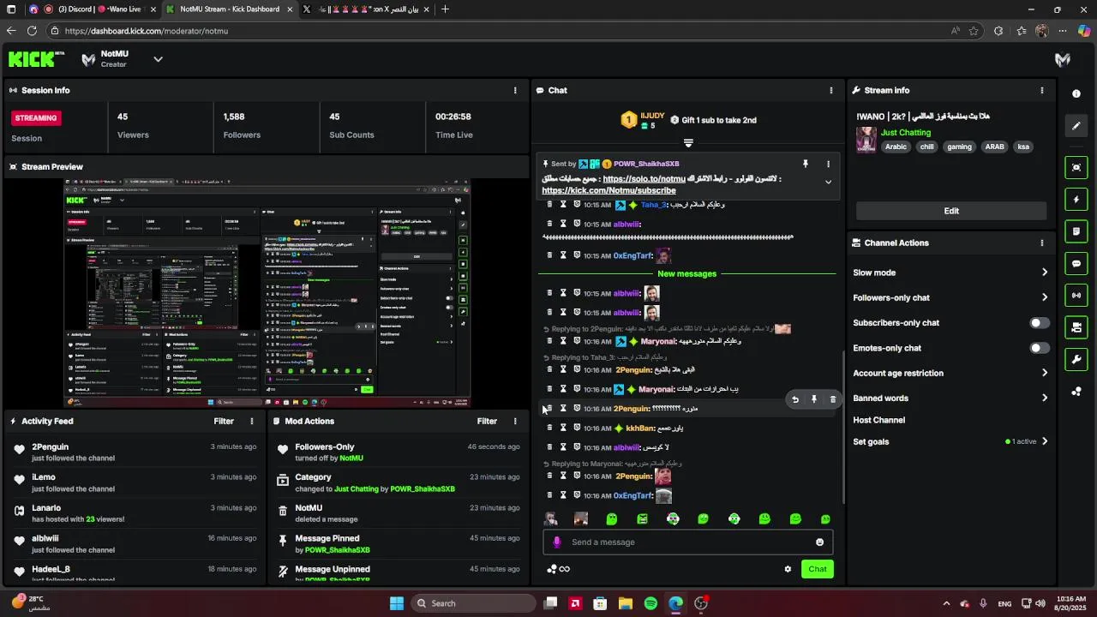Click the Send a message input field
1097x617 pixels.
point(688,542)
